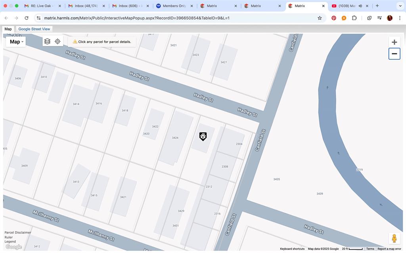
Task: Reload the page
Action: tap(27, 18)
